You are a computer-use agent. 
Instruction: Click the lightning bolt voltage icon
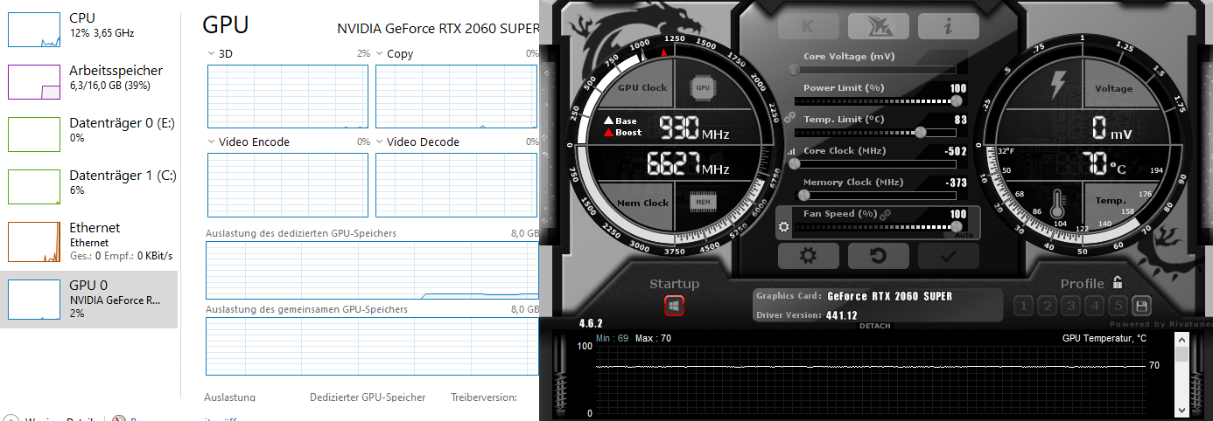[x=1057, y=85]
